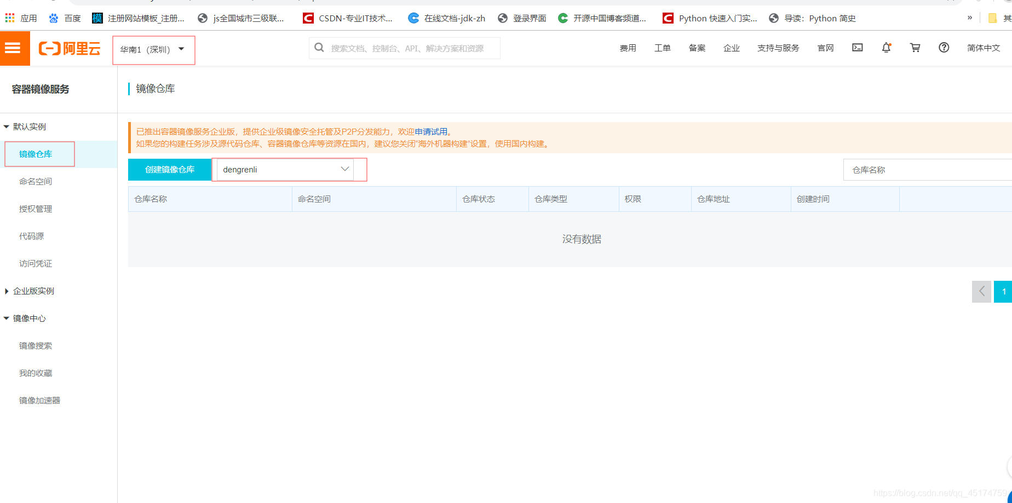The image size is (1012, 503).
Task: Open the 官网 link
Action: (x=826, y=48)
